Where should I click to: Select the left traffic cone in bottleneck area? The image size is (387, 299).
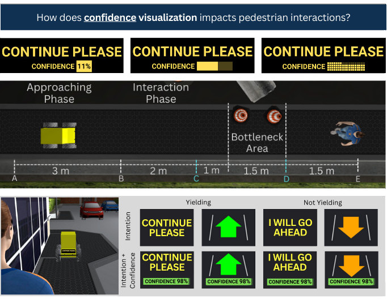pyautogui.click(x=241, y=116)
